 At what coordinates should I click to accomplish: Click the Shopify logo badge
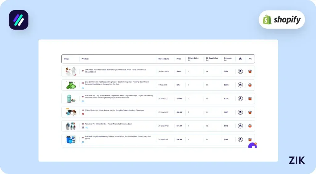281,20
